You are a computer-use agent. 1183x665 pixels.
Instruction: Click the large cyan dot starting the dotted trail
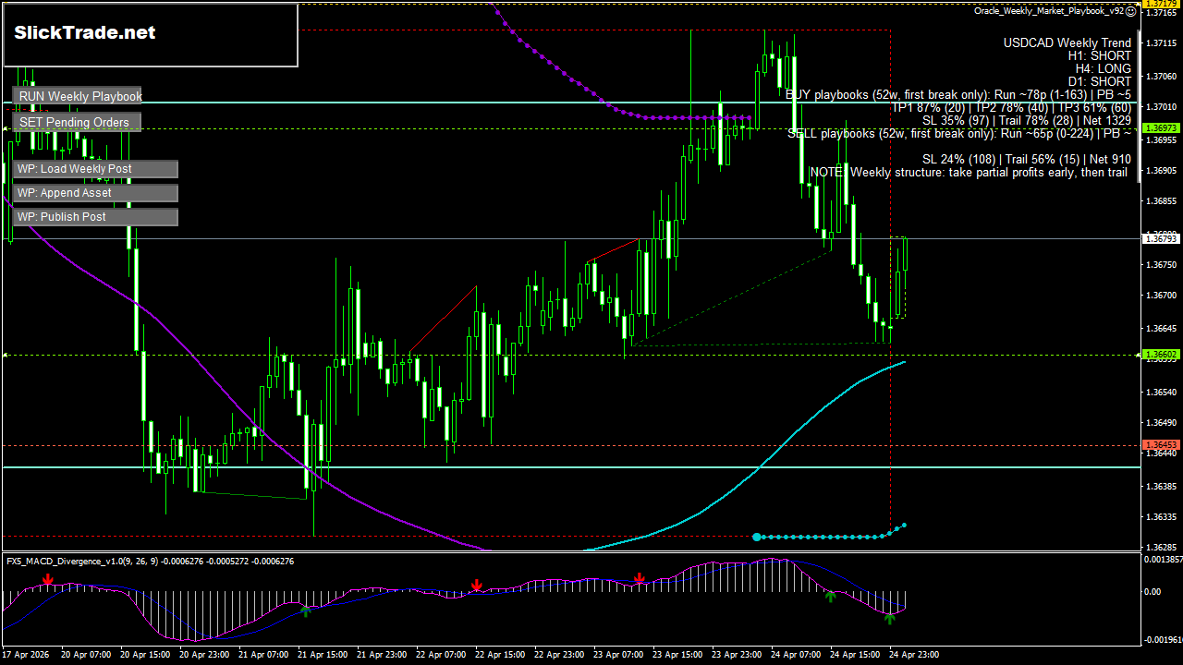coord(757,537)
